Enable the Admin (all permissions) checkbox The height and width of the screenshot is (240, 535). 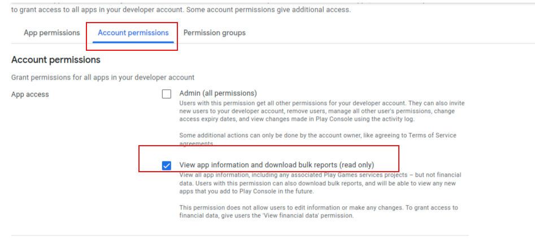pyautogui.click(x=167, y=94)
